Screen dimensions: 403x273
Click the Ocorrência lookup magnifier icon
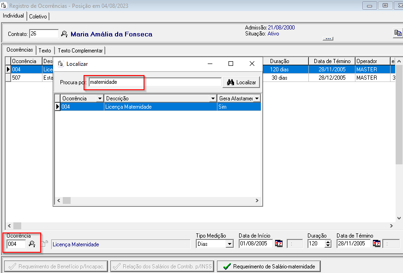coord(32,244)
